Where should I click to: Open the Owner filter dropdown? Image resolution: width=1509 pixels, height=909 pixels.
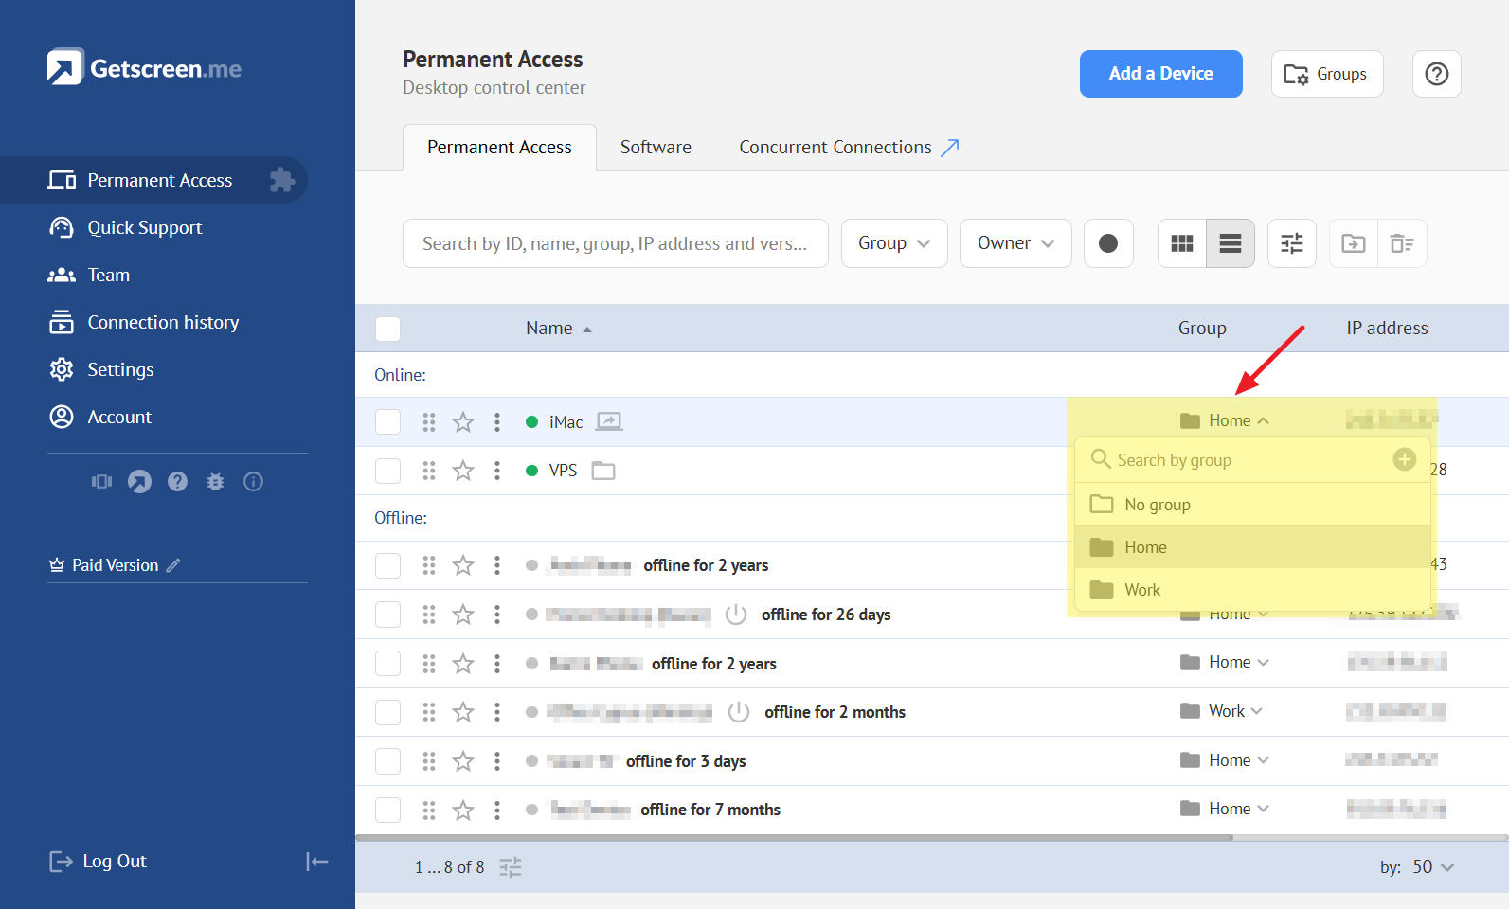pos(1015,243)
